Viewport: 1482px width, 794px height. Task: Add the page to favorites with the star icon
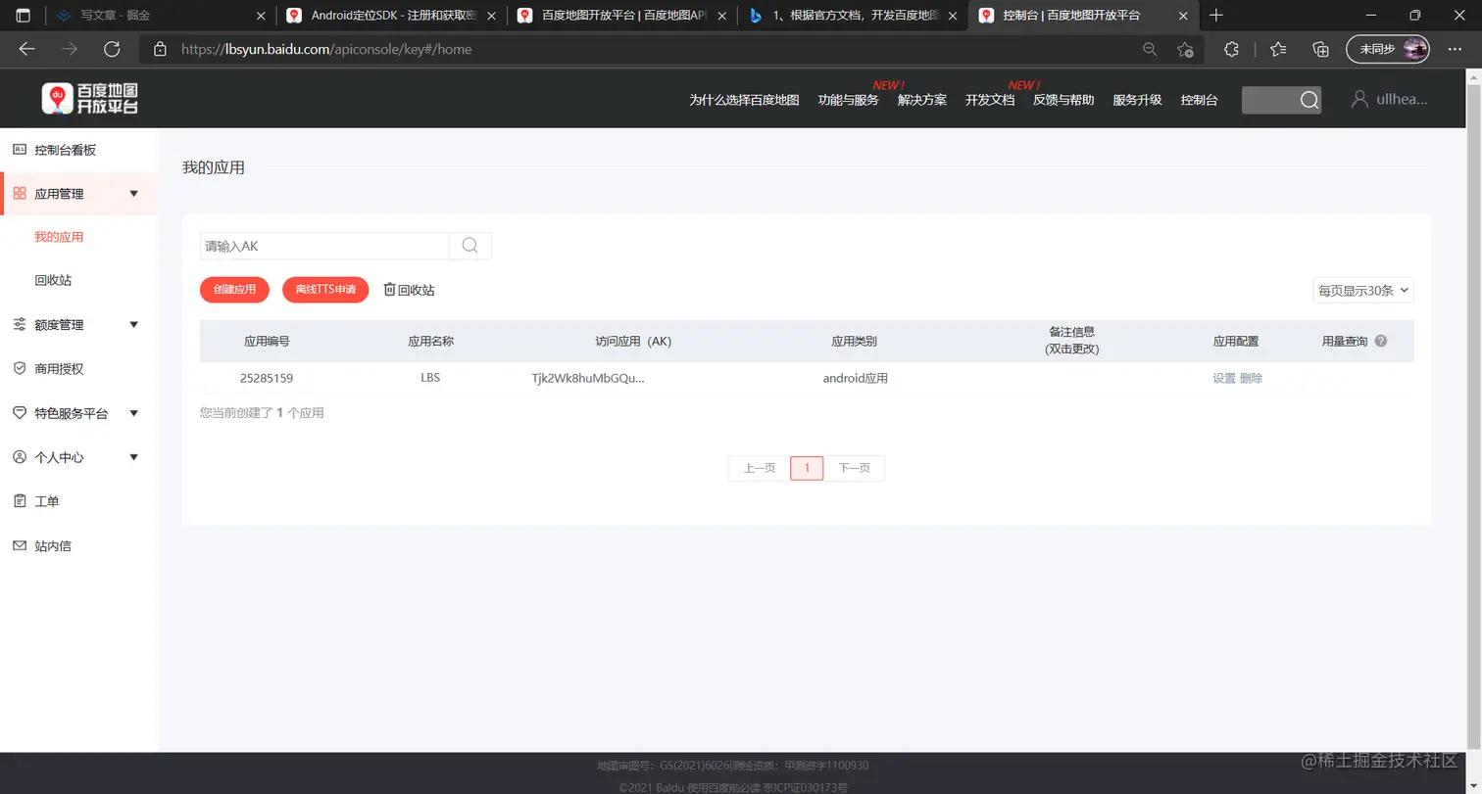pos(1185,49)
